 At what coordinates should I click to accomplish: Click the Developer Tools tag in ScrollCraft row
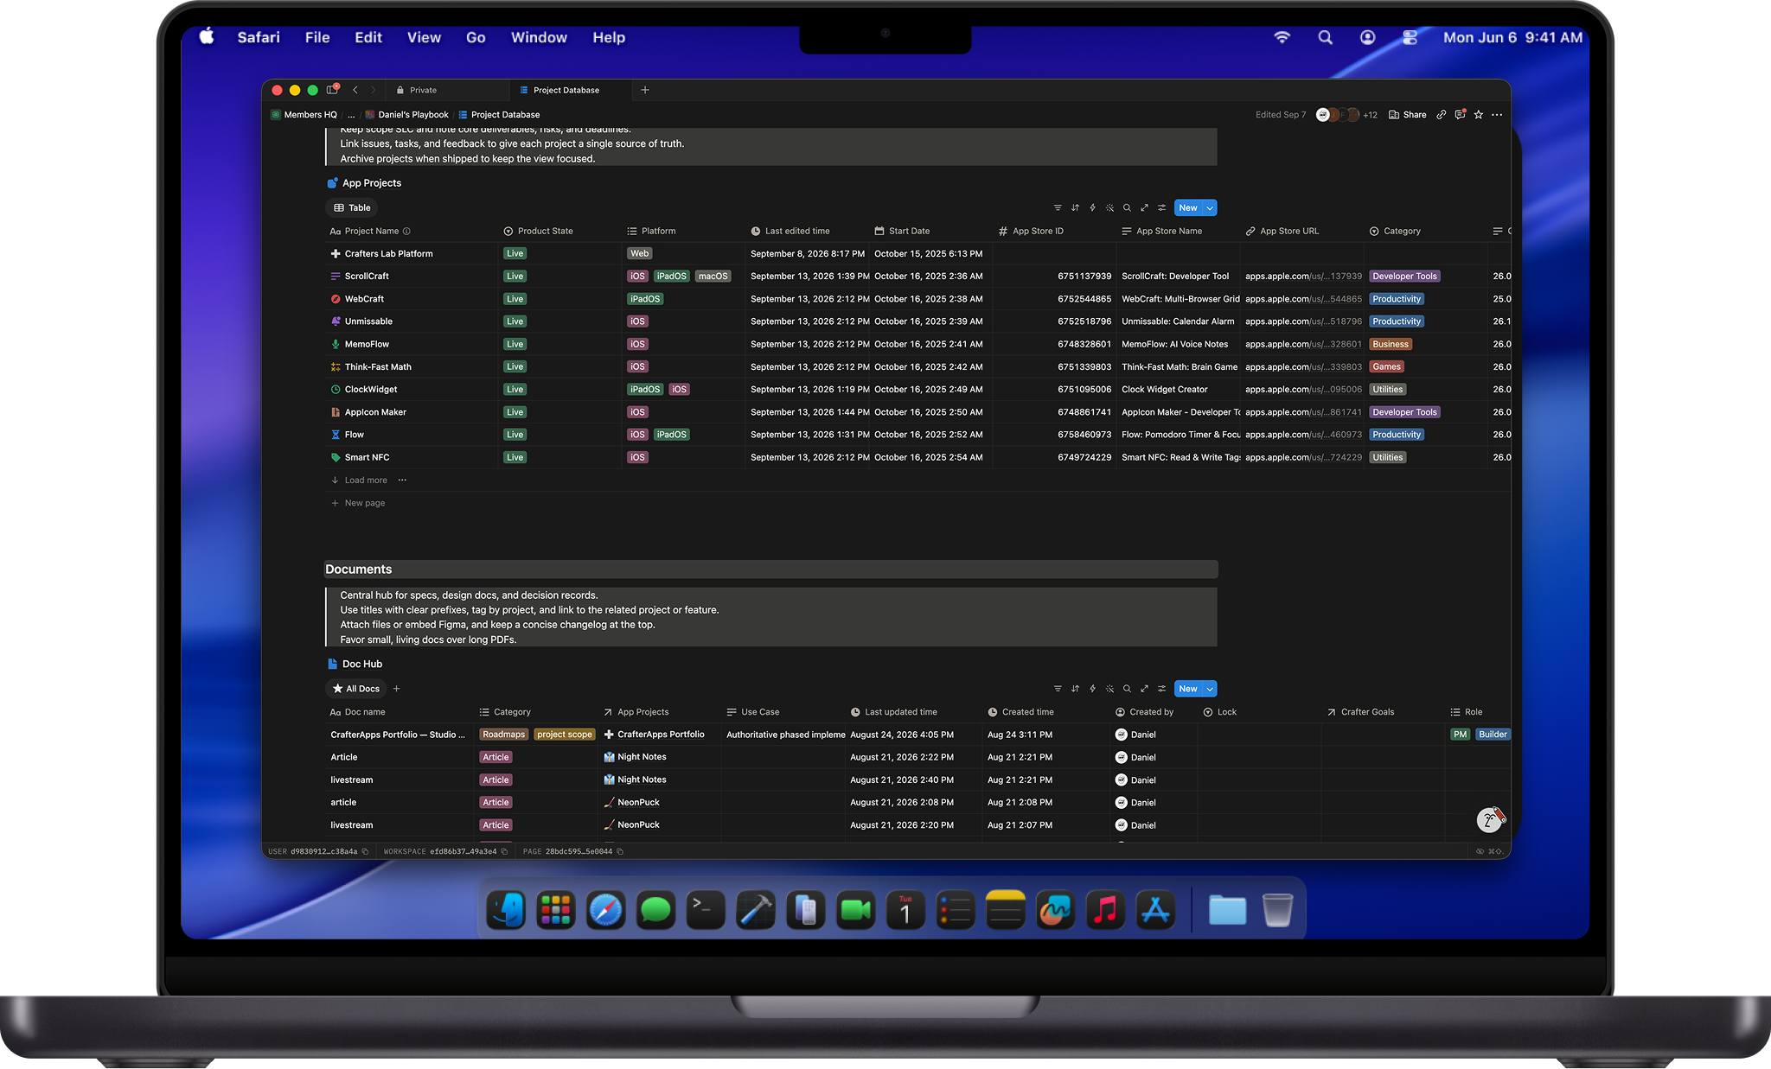tap(1404, 277)
